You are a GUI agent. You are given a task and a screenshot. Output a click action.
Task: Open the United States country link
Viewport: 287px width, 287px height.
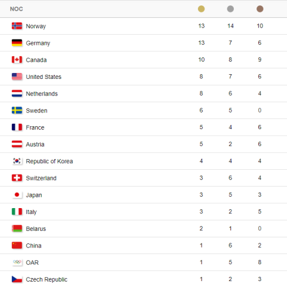coord(44,77)
